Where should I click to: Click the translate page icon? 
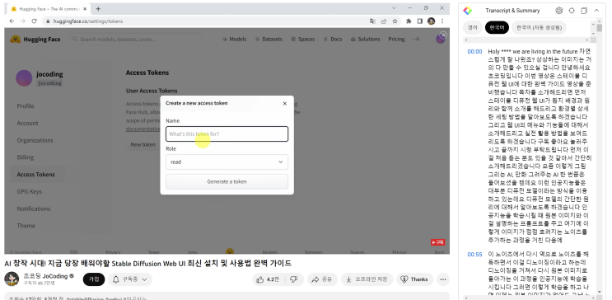coord(372,21)
